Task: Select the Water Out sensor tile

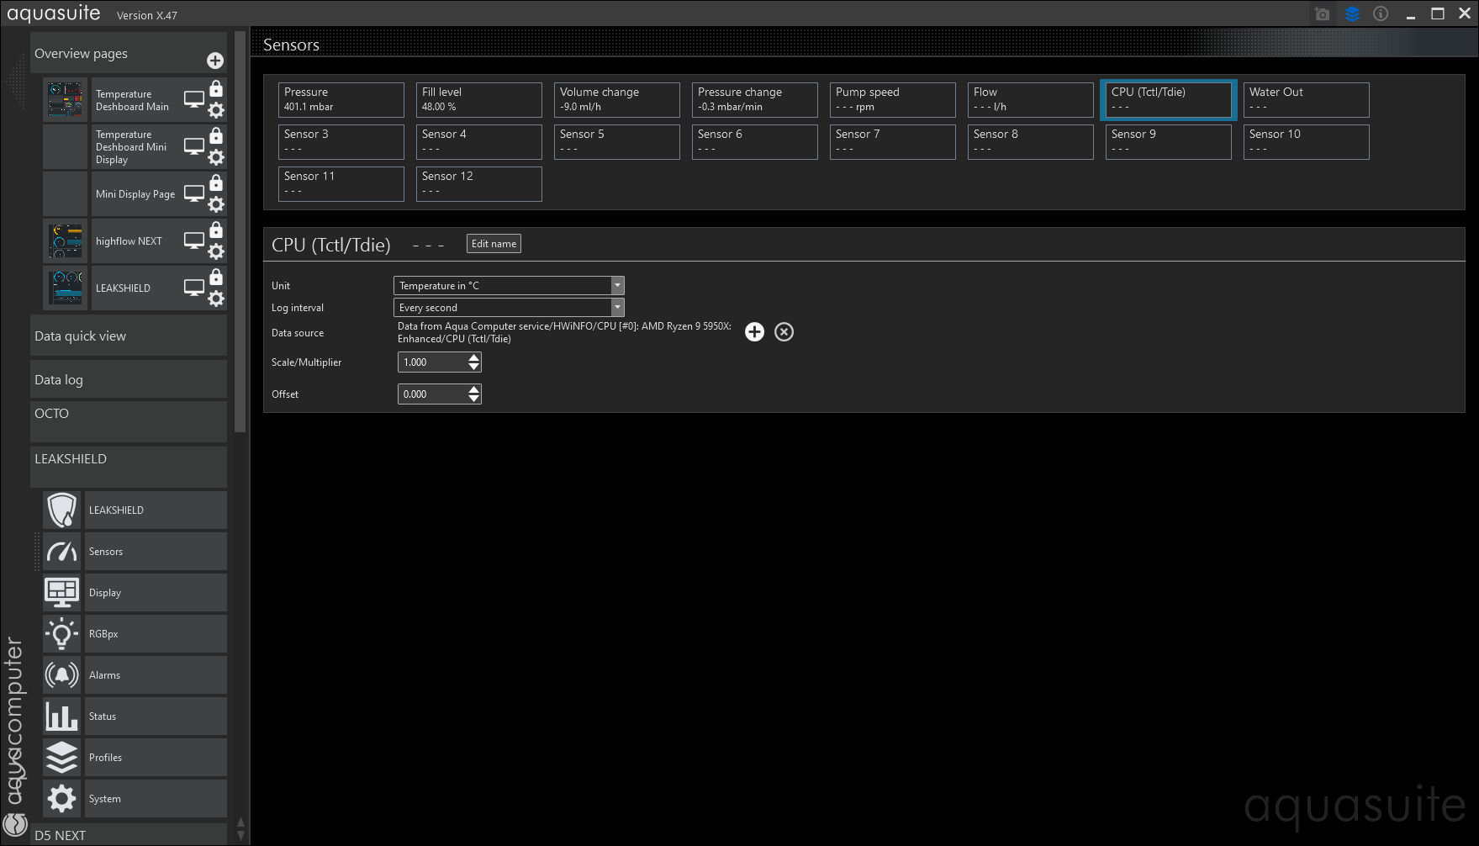Action: [1305, 99]
